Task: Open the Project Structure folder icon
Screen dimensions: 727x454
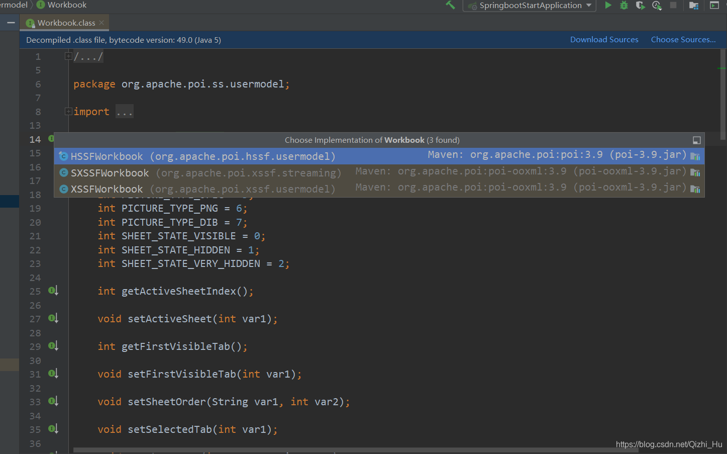Action: (x=694, y=6)
